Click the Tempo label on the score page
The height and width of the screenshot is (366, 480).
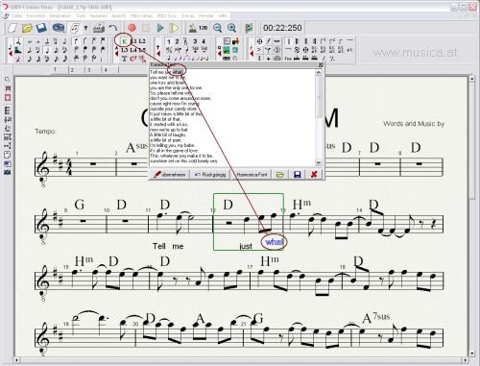click(x=45, y=132)
